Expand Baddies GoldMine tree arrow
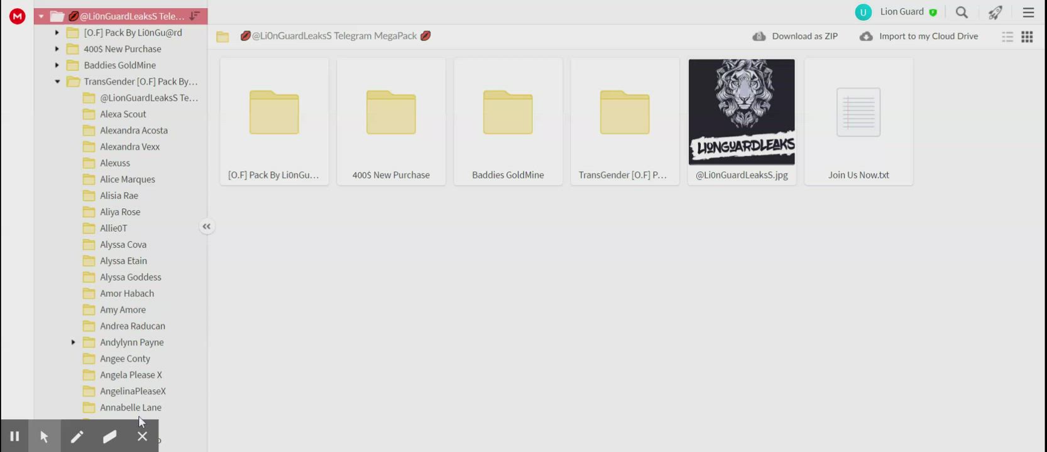The height and width of the screenshot is (452, 1047). (57, 65)
